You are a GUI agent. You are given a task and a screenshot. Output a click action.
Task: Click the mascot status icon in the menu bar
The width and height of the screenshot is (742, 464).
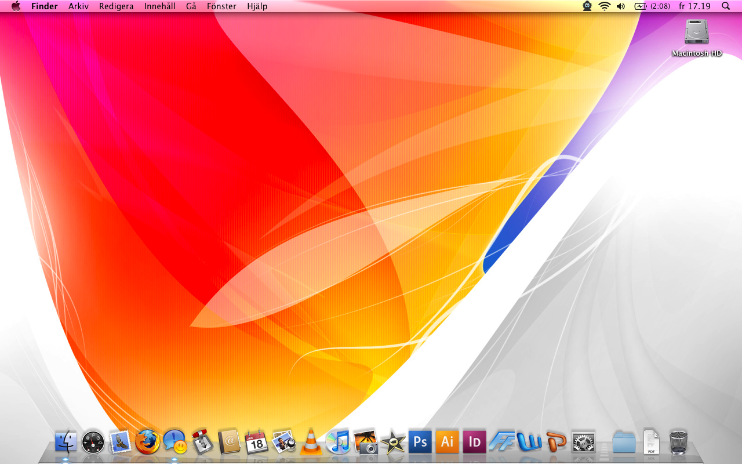[x=587, y=6]
